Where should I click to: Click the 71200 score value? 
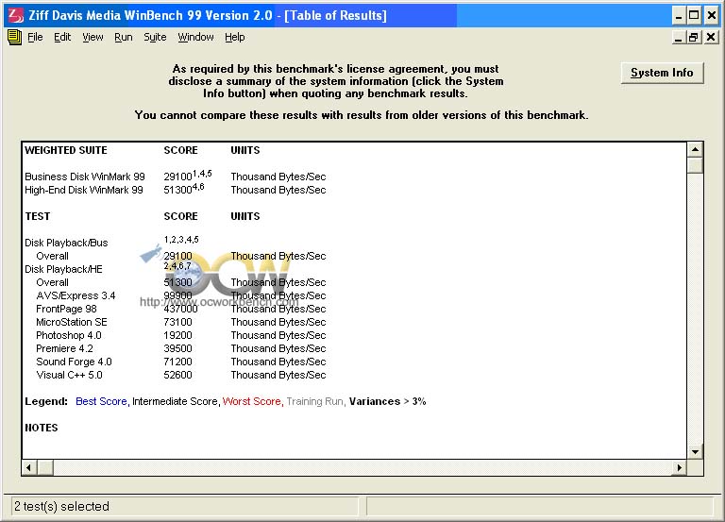click(x=178, y=362)
